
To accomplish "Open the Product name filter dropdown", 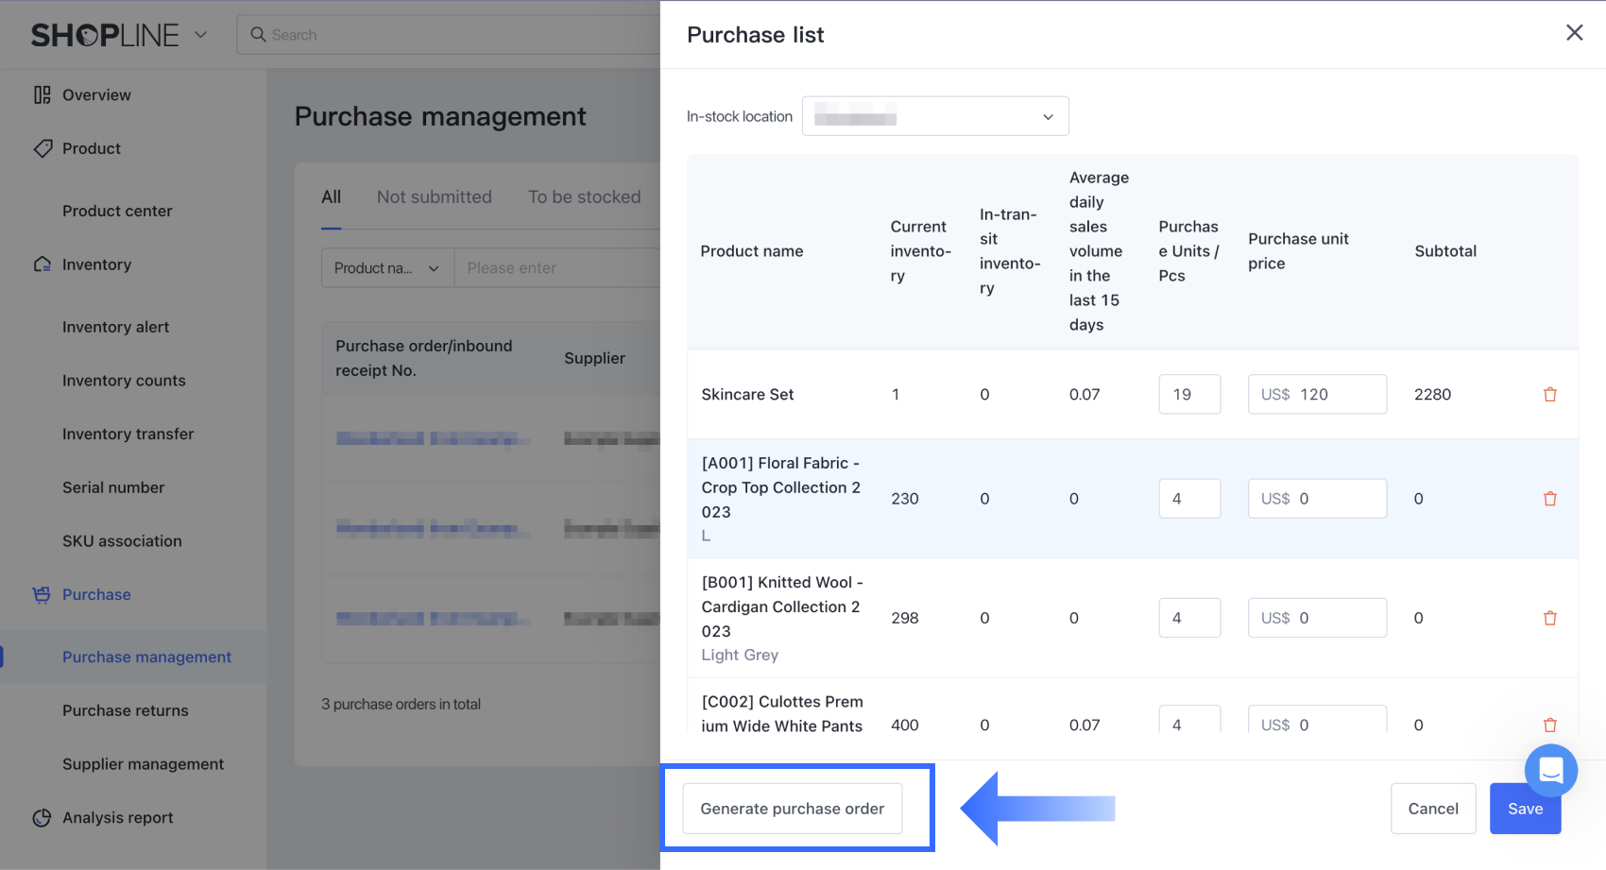I will (387, 268).
